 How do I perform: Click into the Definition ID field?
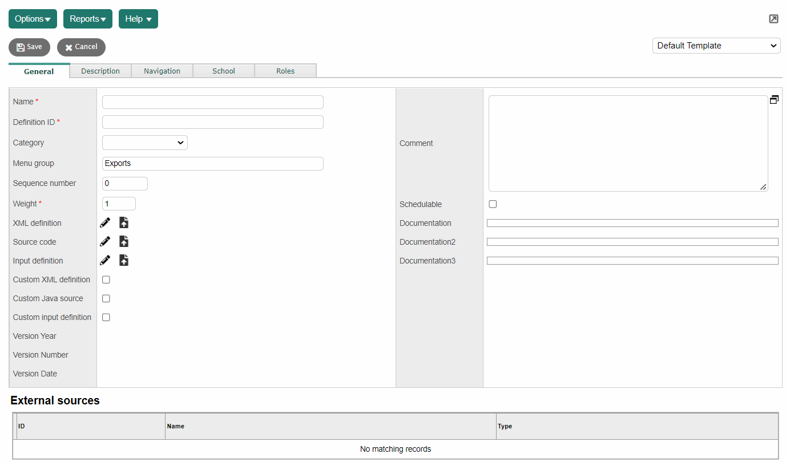(x=212, y=122)
